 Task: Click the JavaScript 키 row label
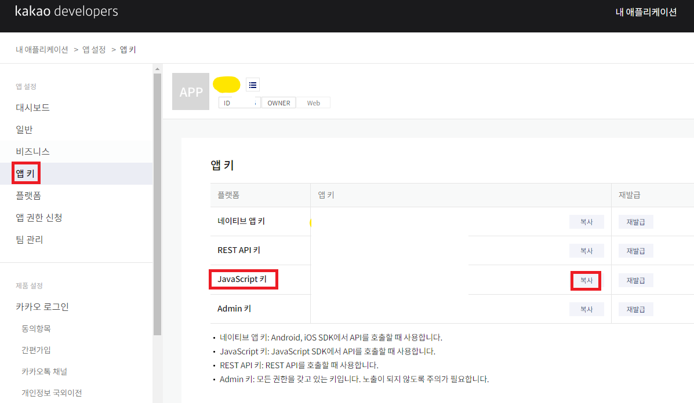pos(244,279)
